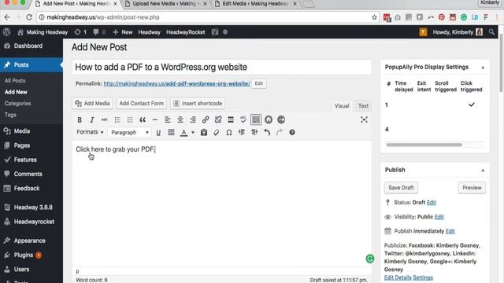Underline the selected text

158,133
